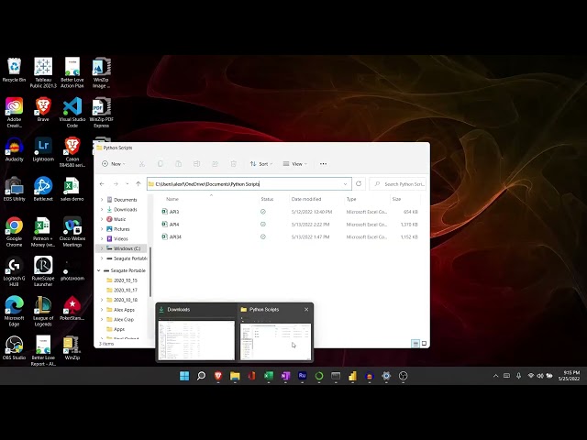Click the Copy icon in Explorer toolbar
Screen dimensions: 587x440
click(x=161, y=164)
